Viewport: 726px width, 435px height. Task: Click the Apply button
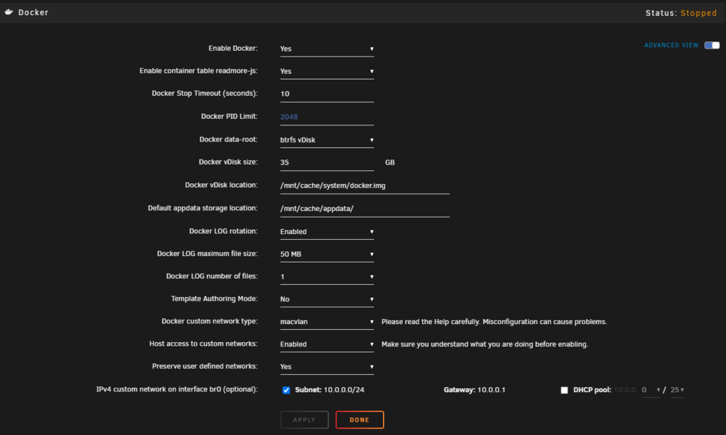[304, 420]
